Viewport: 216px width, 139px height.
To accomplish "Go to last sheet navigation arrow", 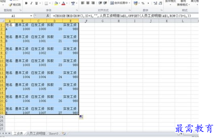I will tap(9, 133).
